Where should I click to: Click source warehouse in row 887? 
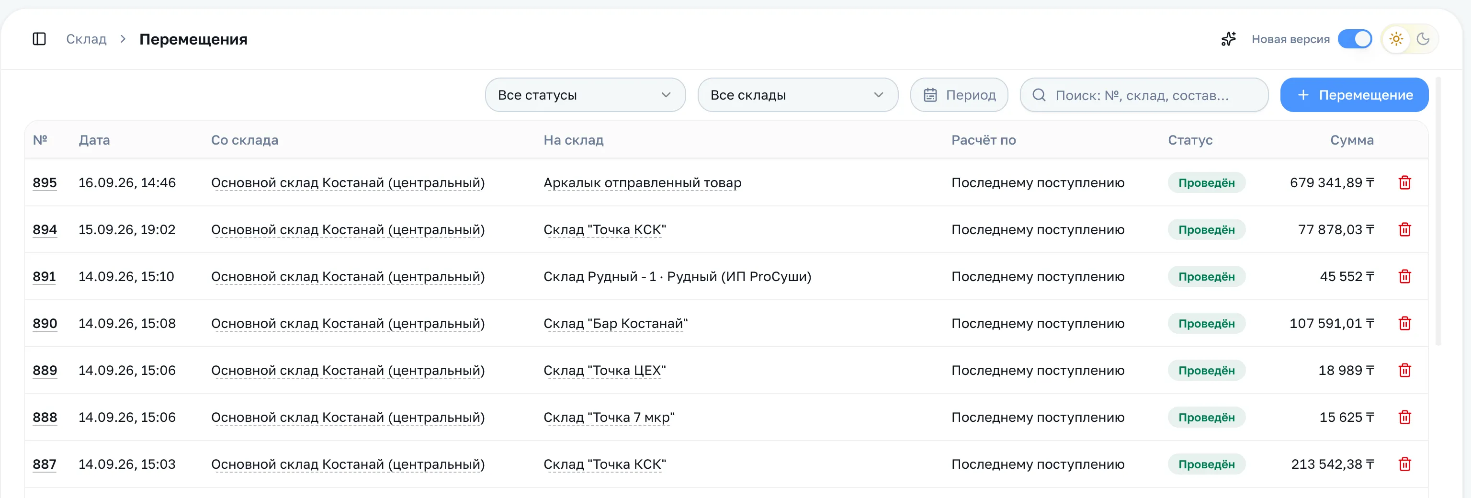coord(348,464)
